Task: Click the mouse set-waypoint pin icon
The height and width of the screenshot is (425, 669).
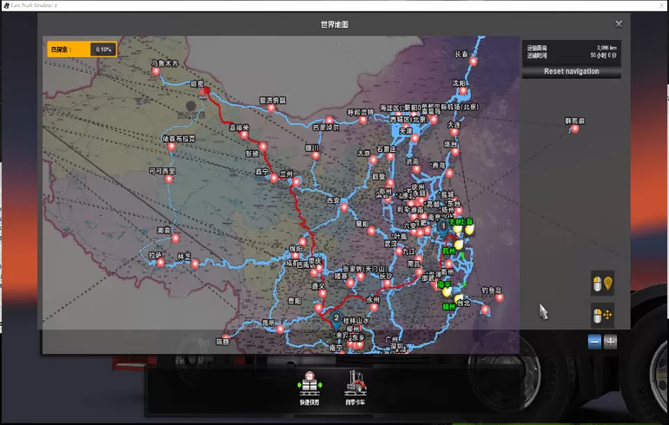Action: point(602,284)
